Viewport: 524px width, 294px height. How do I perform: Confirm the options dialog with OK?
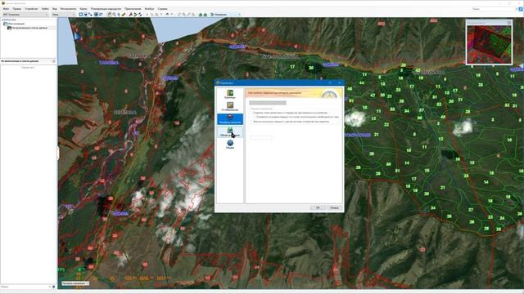(318, 207)
